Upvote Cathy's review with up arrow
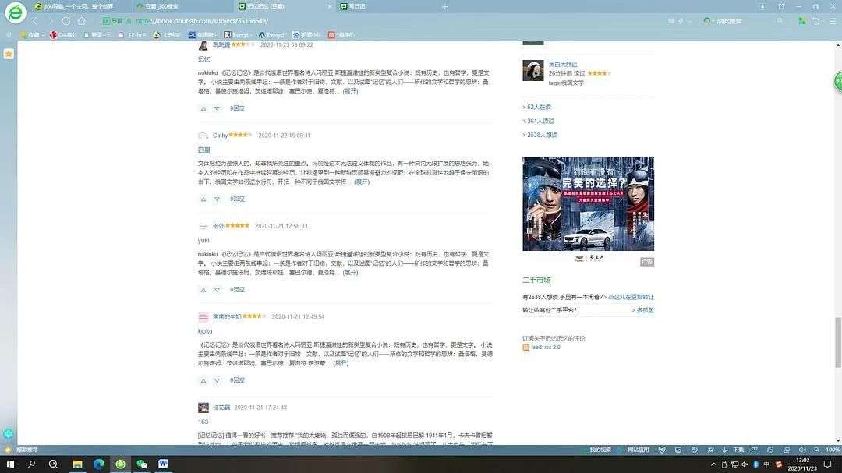The width and height of the screenshot is (842, 473). 203,199
